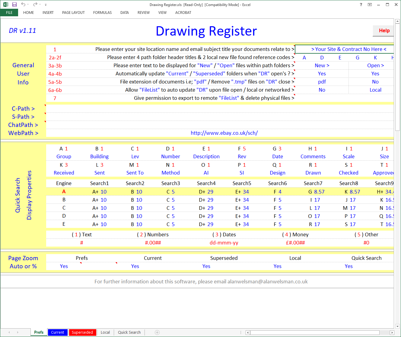Screen dimensions: 401x337
Task: Toggle the Prefs page zoom Yes cell
Action: coord(64,266)
